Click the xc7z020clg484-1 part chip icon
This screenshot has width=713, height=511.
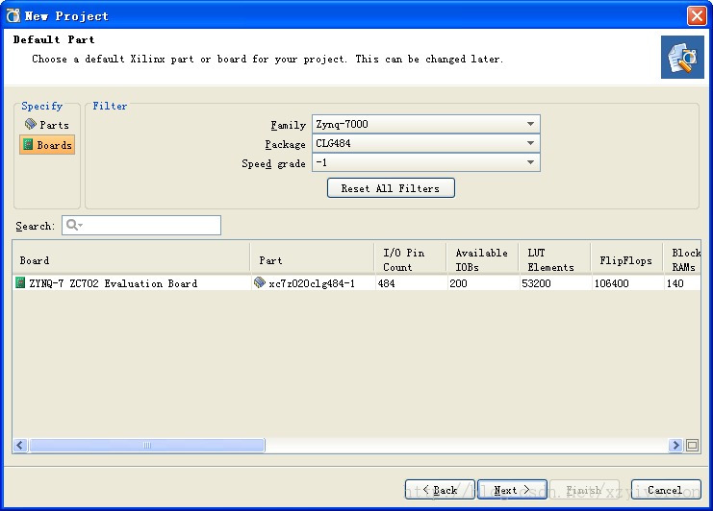260,283
